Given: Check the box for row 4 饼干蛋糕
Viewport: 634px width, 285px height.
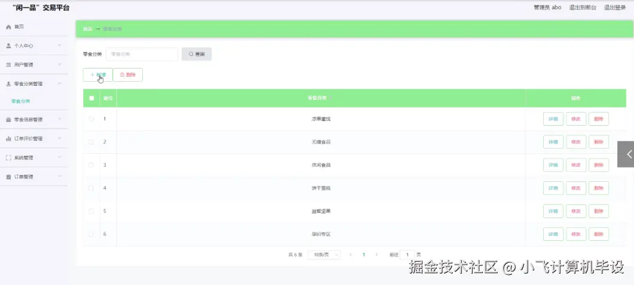Looking at the screenshot, I should point(91,188).
